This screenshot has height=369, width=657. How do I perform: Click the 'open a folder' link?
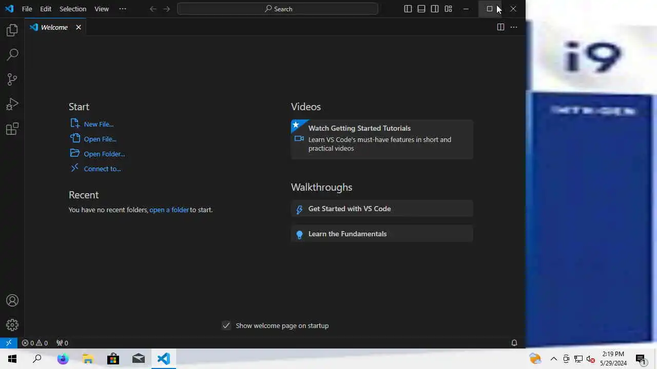point(169,210)
